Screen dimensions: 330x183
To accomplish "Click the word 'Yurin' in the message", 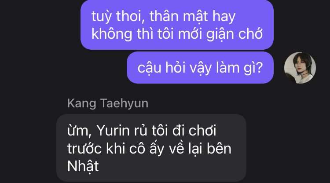I will pos(113,131).
